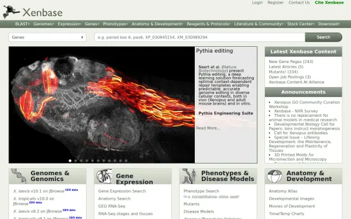This screenshot has height=219, width=351.
Task: Expand the Phenotypes menu
Action: 115,24
